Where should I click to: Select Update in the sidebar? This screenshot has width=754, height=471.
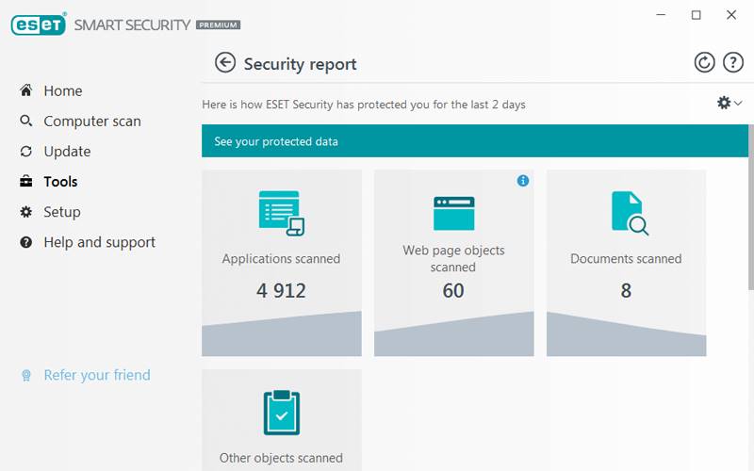click(67, 152)
